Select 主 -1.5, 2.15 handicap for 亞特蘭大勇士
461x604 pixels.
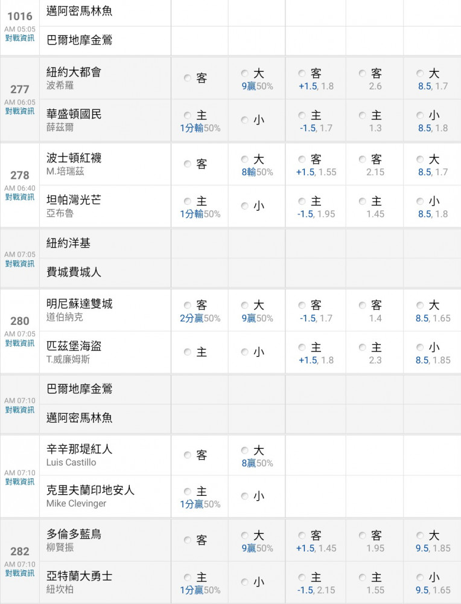pos(302,577)
